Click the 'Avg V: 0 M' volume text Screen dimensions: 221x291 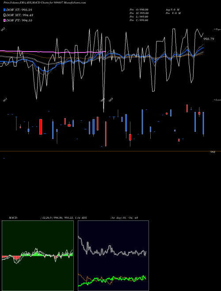coord(172,10)
